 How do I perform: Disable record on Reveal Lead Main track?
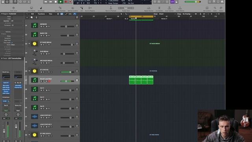click(49, 81)
